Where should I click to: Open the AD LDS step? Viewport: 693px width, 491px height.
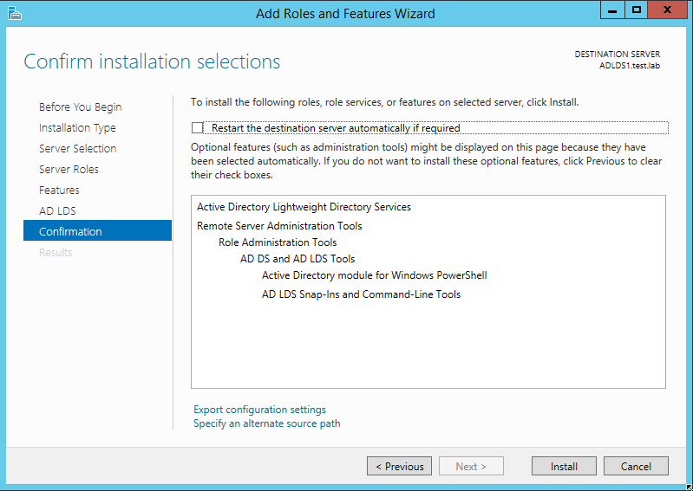click(57, 211)
